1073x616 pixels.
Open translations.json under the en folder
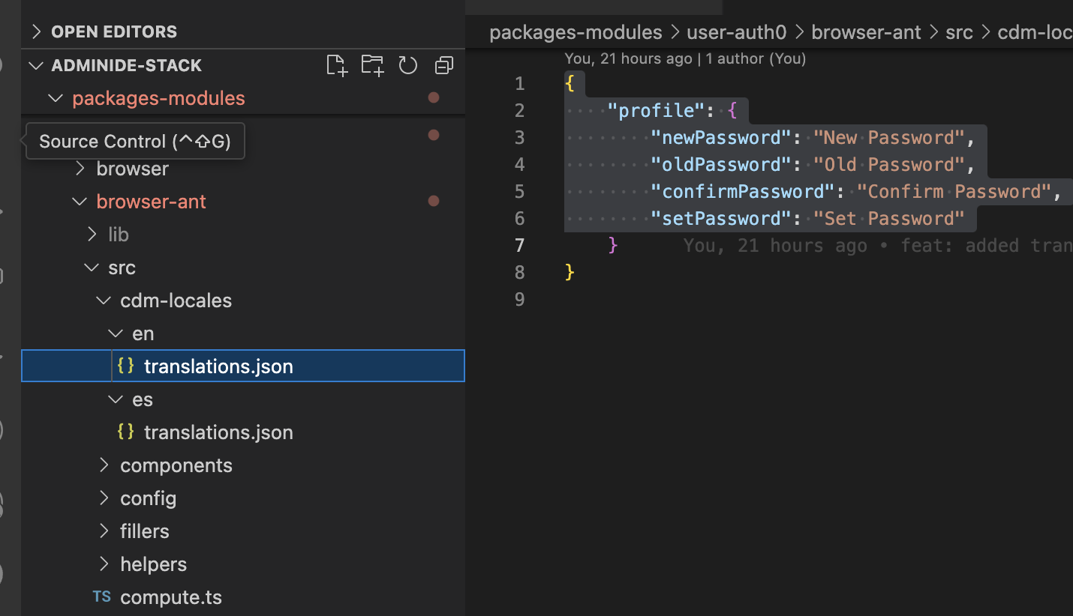tap(243, 366)
